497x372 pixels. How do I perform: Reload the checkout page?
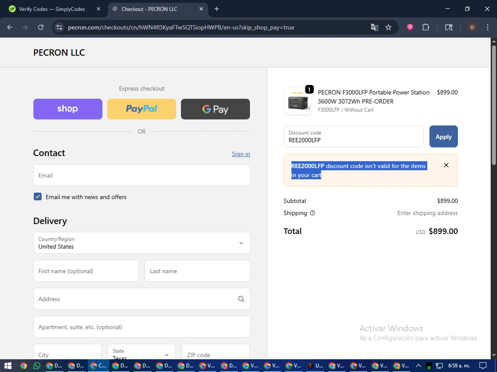(x=40, y=27)
